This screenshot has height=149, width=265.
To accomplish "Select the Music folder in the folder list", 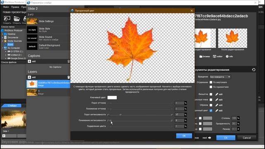I will click(10, 44).
